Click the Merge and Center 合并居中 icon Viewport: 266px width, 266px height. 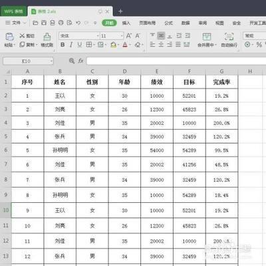pos(207,37)
